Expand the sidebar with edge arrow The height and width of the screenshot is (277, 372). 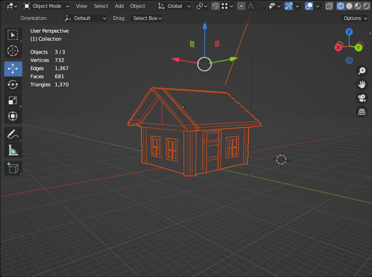click(370, 33)
